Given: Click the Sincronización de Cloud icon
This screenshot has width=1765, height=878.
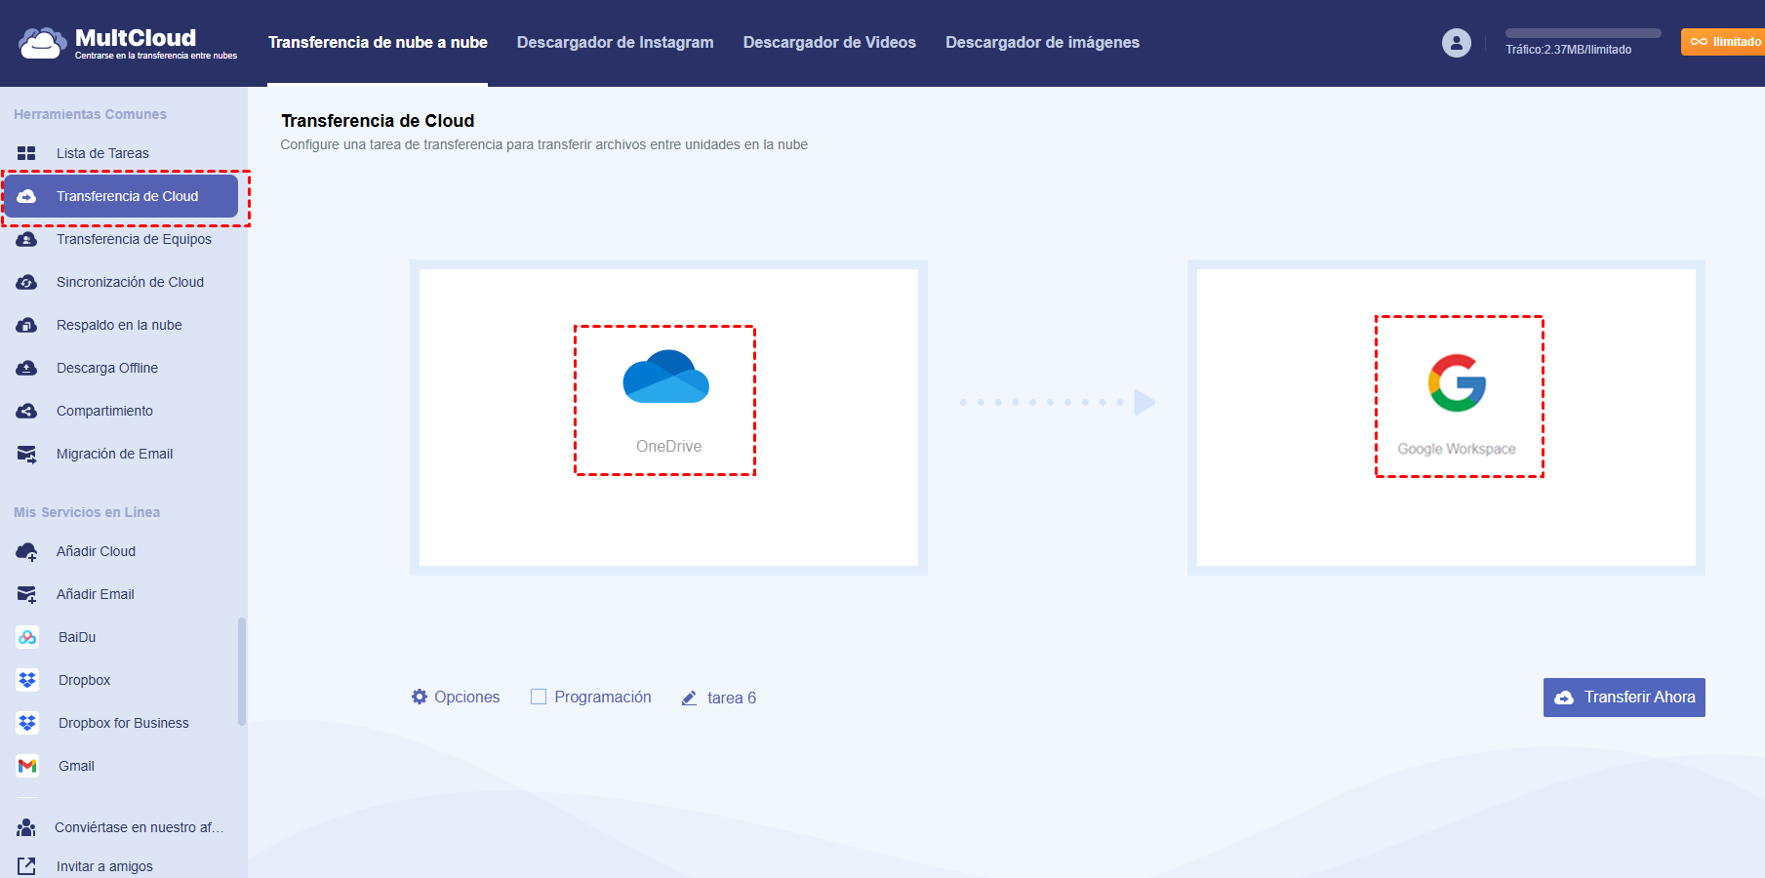Looking at the screenshot, I should (x=26, y=282).
